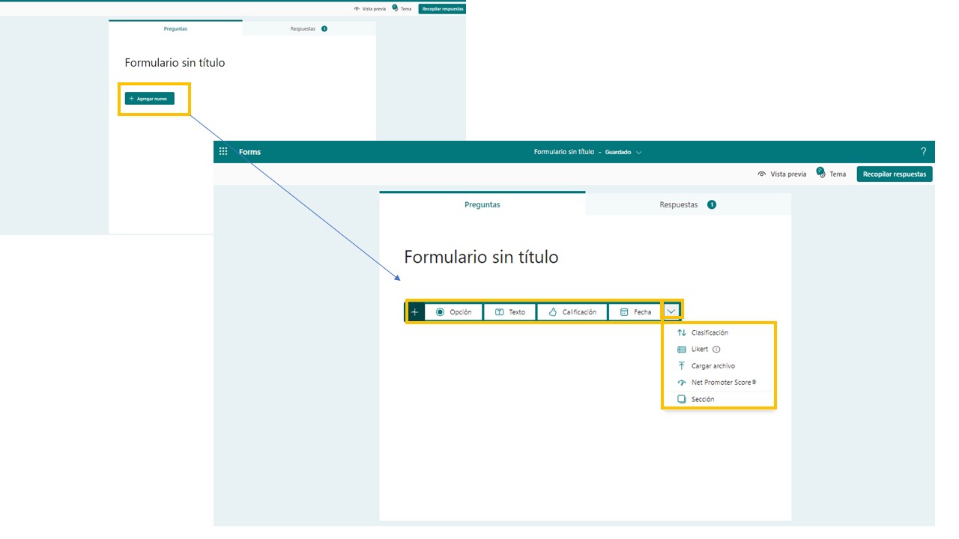Open Tema in the background window
The image size is (959, 539).
point(402,9)
